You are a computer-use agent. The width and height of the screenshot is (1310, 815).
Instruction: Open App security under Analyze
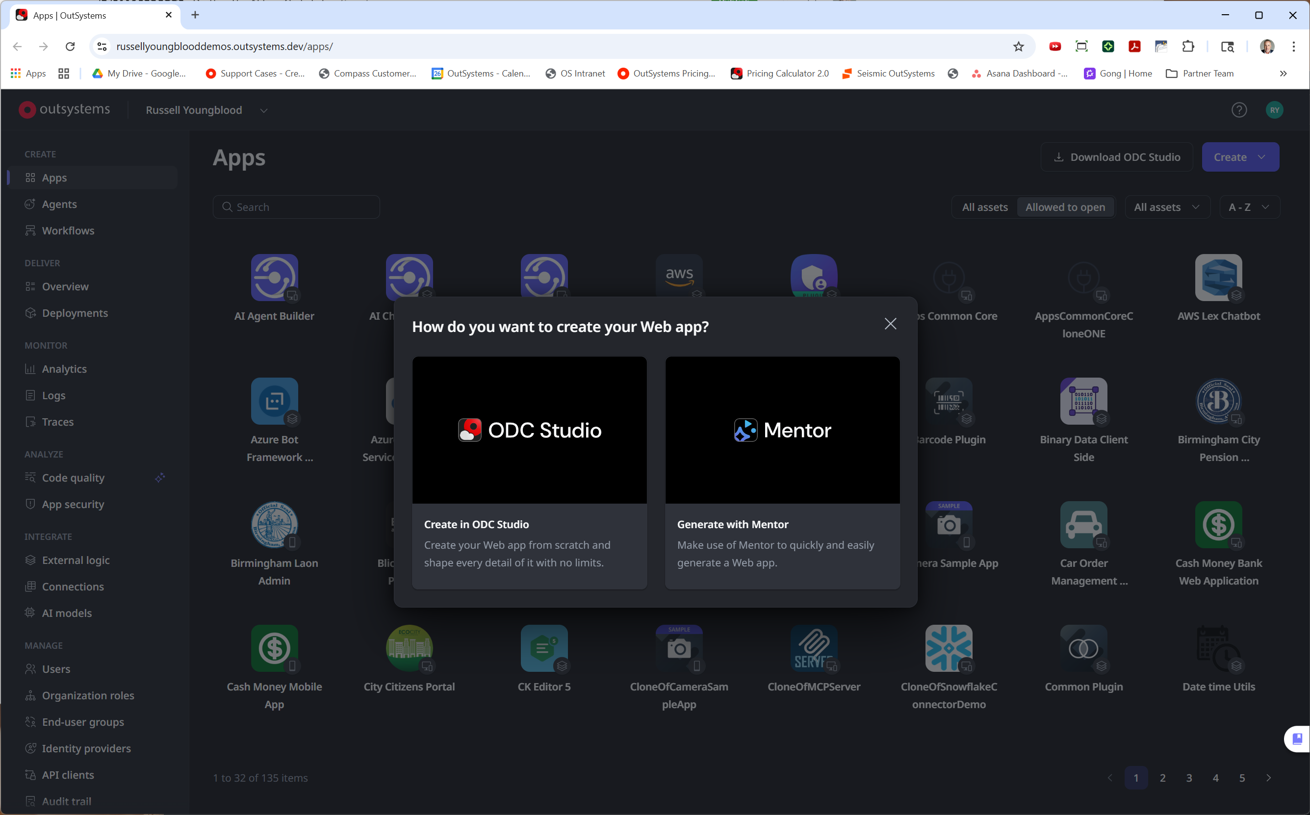click(x=73, y=504)
